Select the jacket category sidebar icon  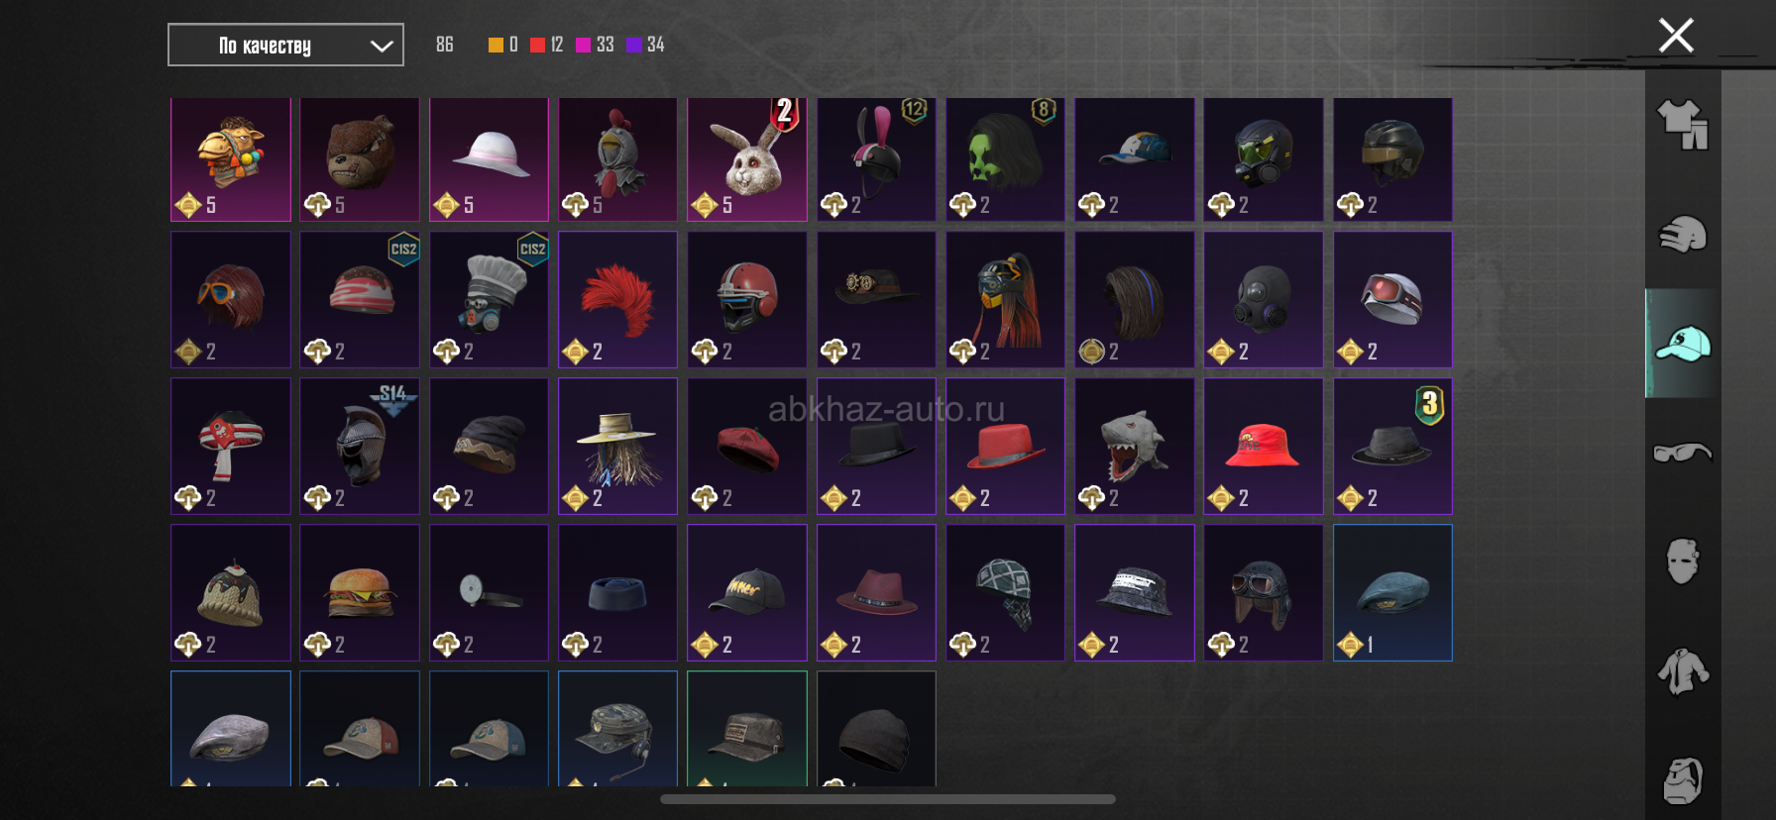coord(1683,671)
